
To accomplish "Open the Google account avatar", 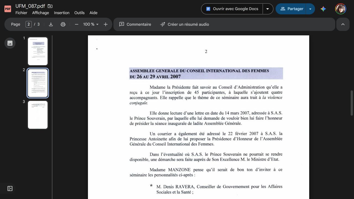I will (x=341, y=9).
